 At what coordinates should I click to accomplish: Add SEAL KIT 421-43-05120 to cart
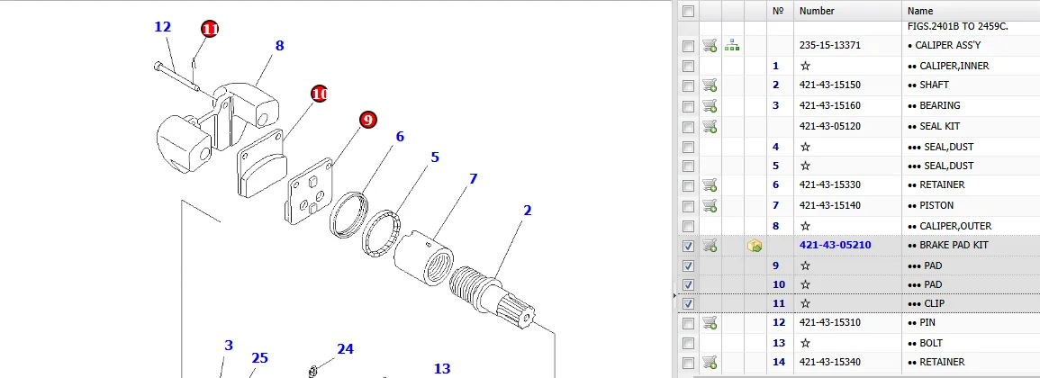pos(710,126)
